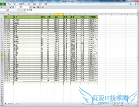Open the font name dropdown for 宋体
Screen dimensions: 139x107
[x=28, y=7]
